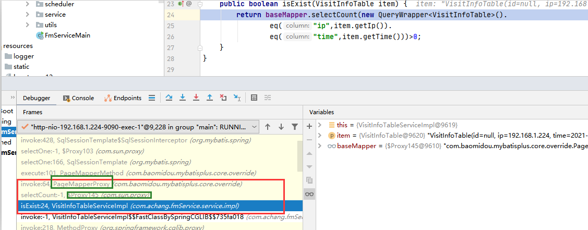This screenshot has height=230, width=588.
Task: Click the gutter override icon on line 23
Action: point(181,4)
